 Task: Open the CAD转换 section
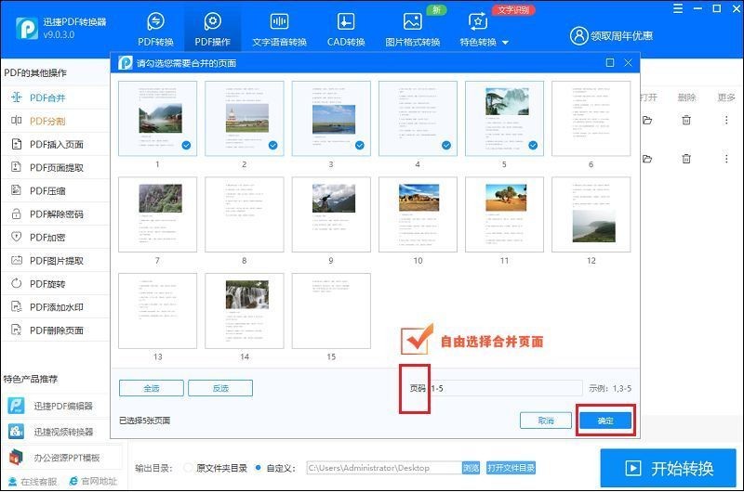345,30
